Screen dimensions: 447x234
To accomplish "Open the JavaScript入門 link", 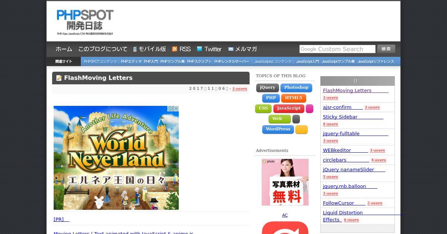I will (x=307, y=62).
